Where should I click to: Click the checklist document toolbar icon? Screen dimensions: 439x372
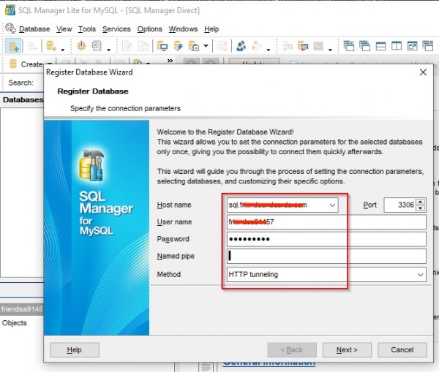pyautogui.click(x=97, y=45)
